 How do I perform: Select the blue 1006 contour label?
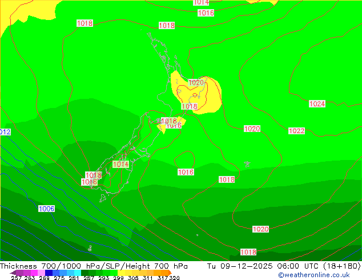click(x=46, y=209)
